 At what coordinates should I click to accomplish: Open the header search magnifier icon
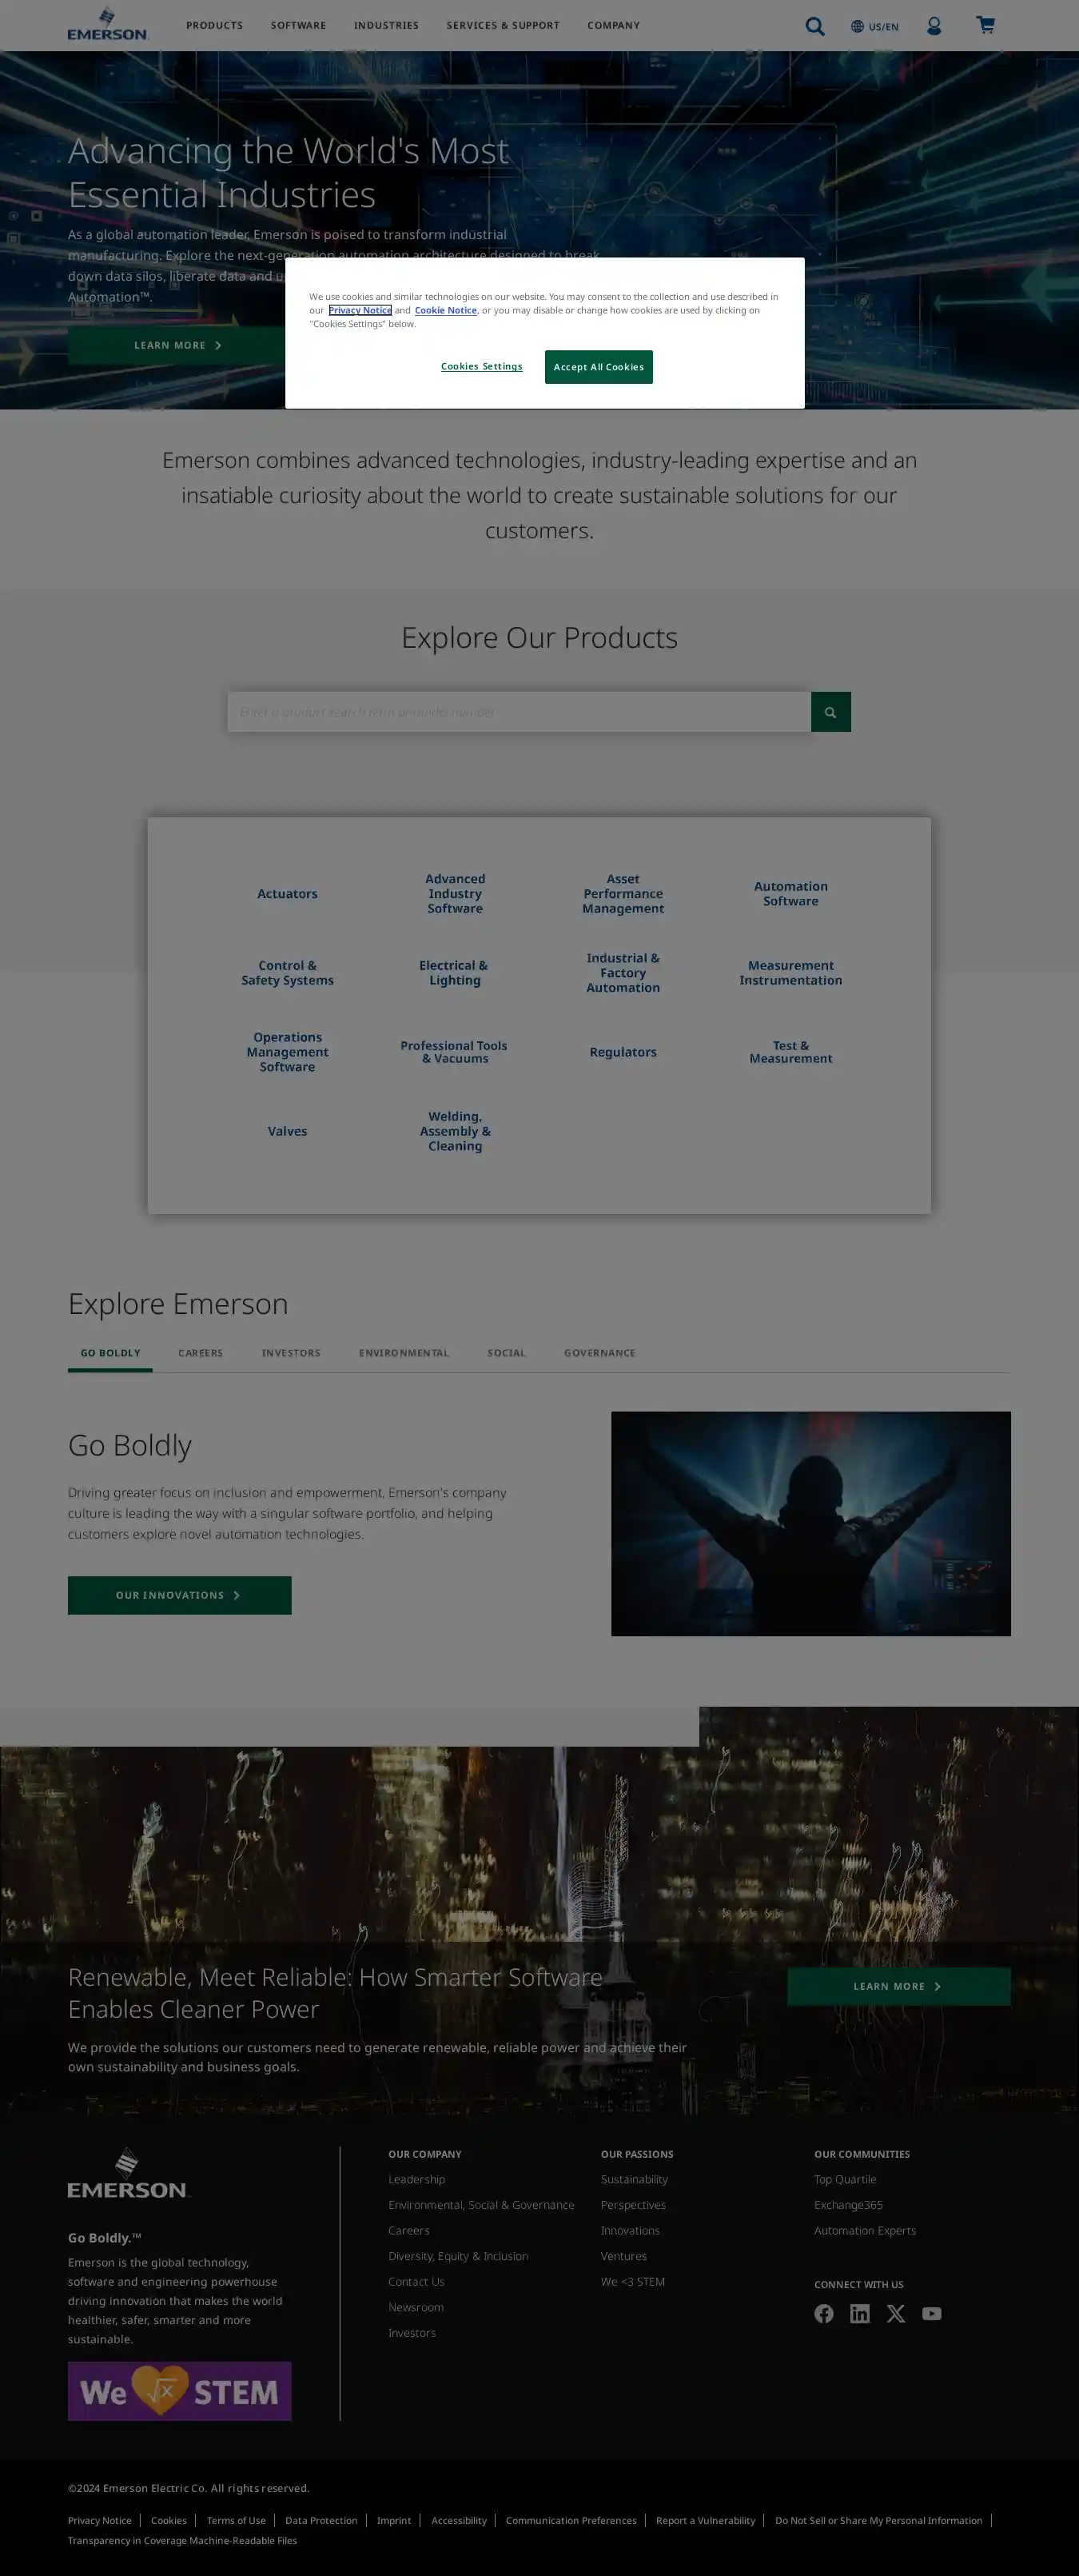tap(814, 26)
